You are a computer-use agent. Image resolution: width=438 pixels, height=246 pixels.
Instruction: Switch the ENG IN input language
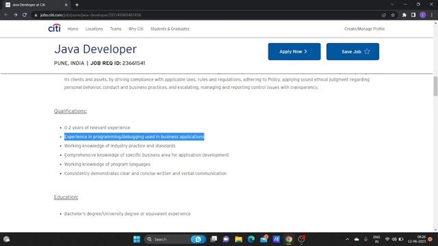click(x=376, y=239)
